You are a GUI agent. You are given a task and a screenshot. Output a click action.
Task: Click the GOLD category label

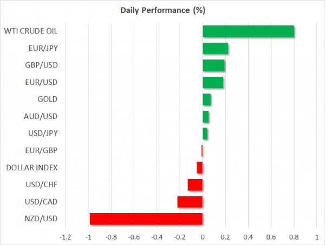[x=47, y=100]
